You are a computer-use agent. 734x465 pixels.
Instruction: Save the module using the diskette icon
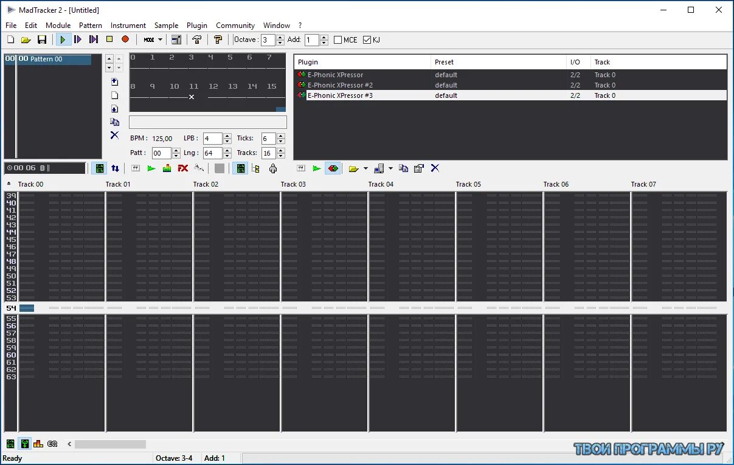[x=42, y=39]
